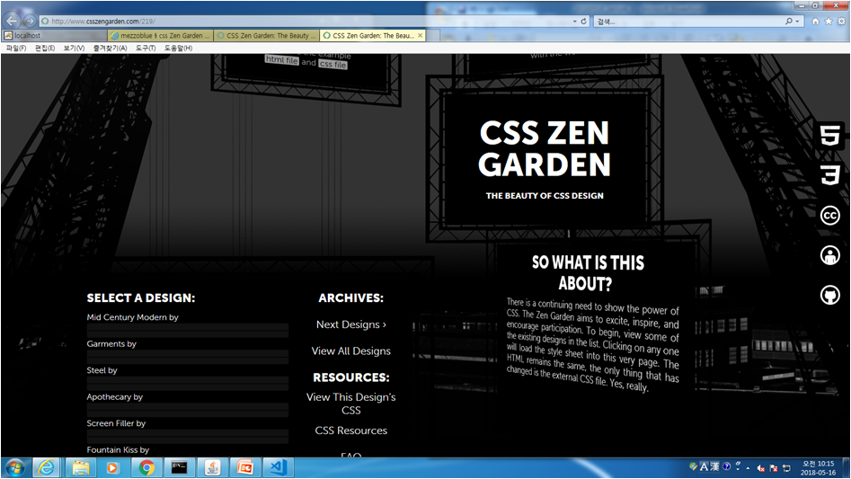Click the Creative Commons icon
Viewport: 851px width, 479px height.
(x=829, y=216)
